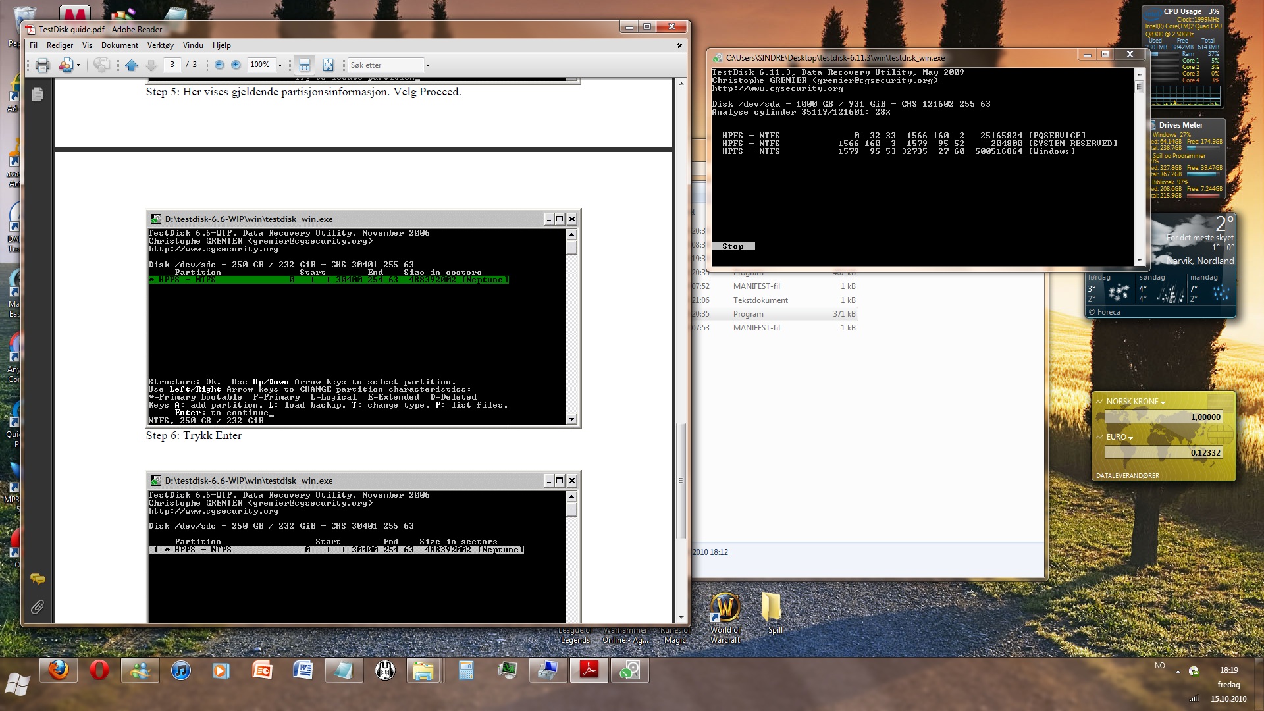Open the Dokument menu
This screenshot has height=711, width=1264.
[120, 45]
